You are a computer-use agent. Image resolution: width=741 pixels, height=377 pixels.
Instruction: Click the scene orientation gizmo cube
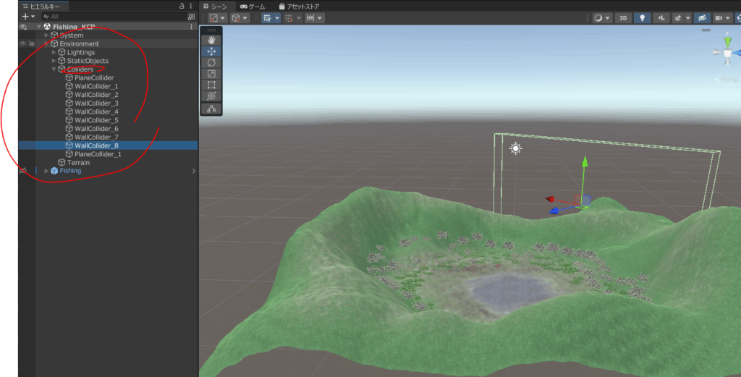coord(727,52)
